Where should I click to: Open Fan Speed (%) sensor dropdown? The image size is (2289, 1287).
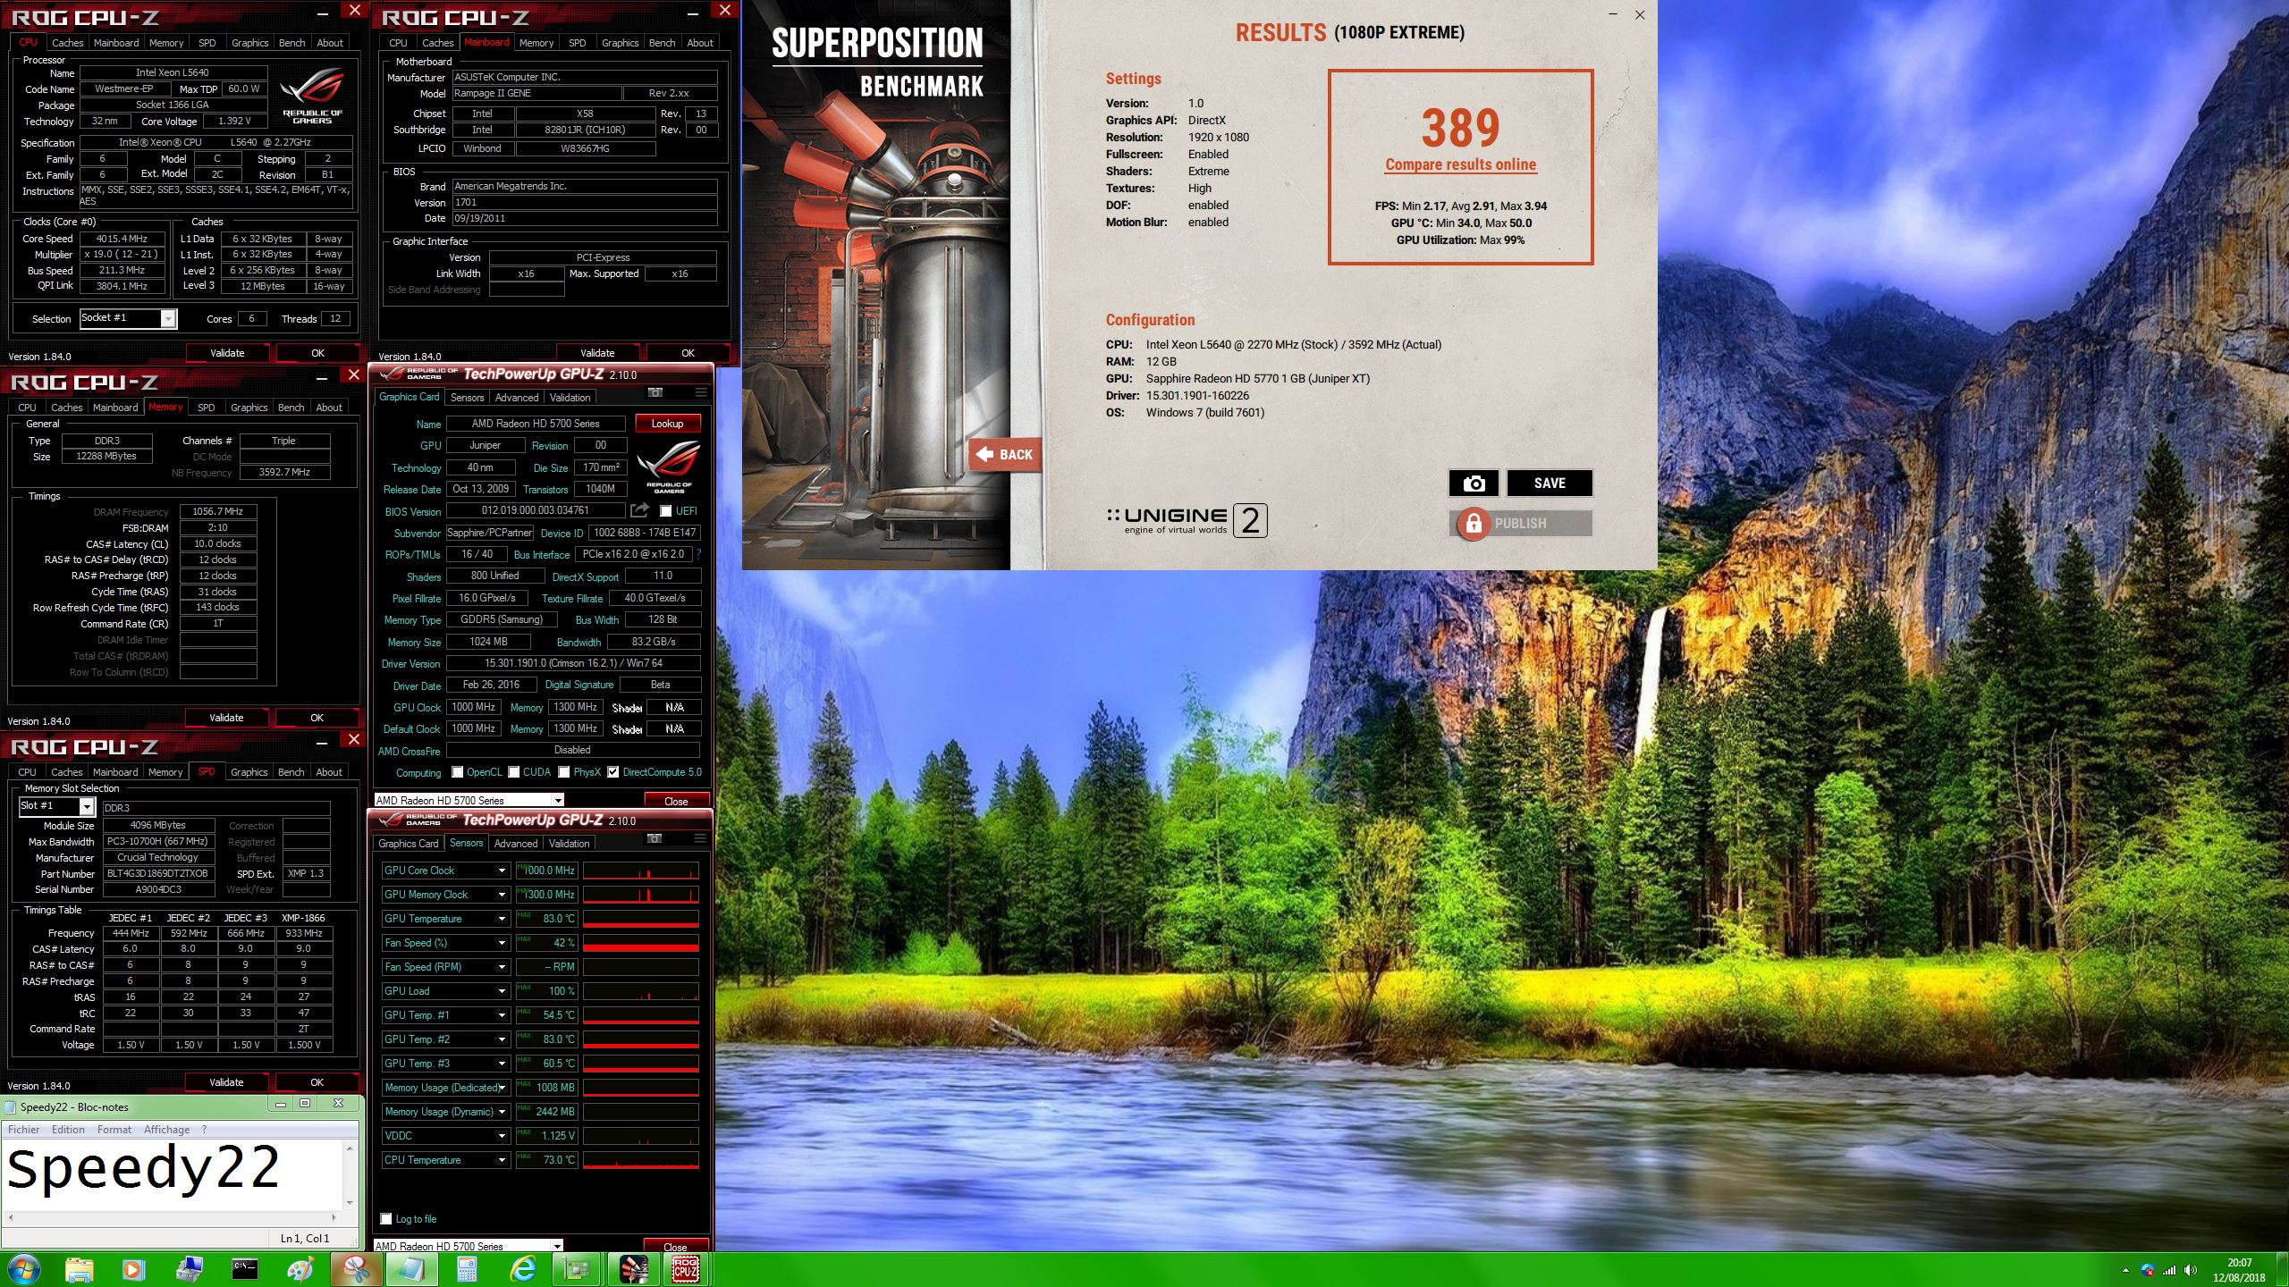tap(502, 943)
